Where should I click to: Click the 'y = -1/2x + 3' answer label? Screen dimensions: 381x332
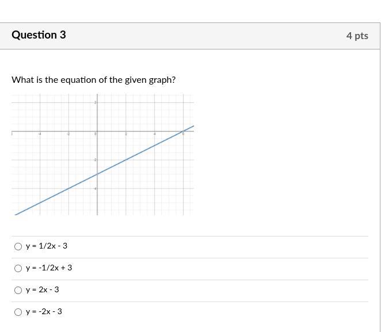coord(49,268)
